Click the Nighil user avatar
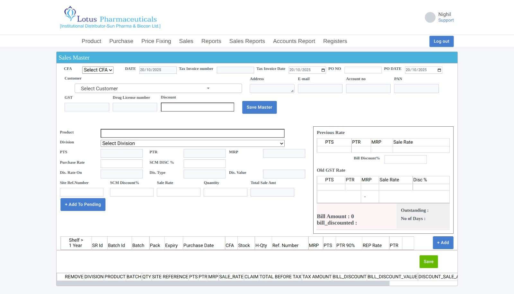 [x=430, y=17]
